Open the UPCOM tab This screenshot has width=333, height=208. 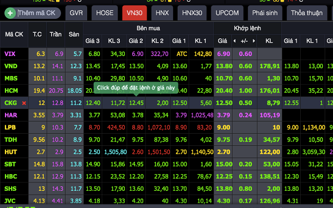point(227,13)
